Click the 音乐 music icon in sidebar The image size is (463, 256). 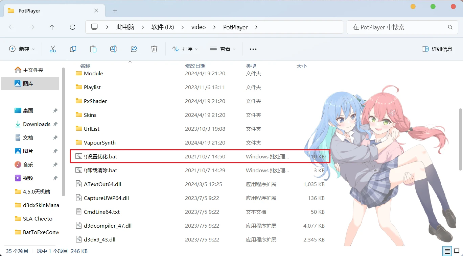[x=18, y=164]
